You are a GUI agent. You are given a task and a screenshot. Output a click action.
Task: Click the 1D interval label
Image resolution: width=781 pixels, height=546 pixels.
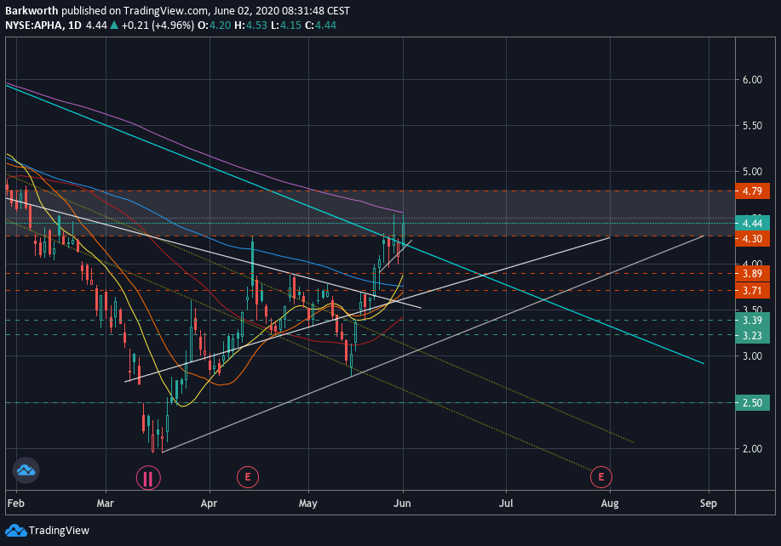click(x=75, y=25)
